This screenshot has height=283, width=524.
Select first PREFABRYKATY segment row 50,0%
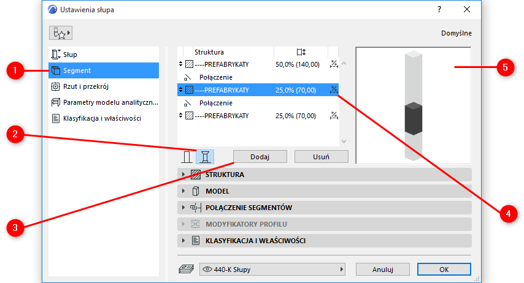[x=258, y=64]
